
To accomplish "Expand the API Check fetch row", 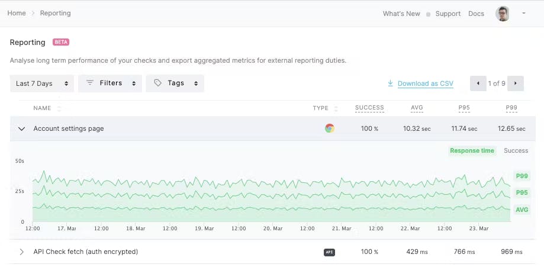I will 22,252.
